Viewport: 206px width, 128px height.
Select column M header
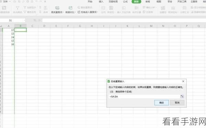click(151, 26)
